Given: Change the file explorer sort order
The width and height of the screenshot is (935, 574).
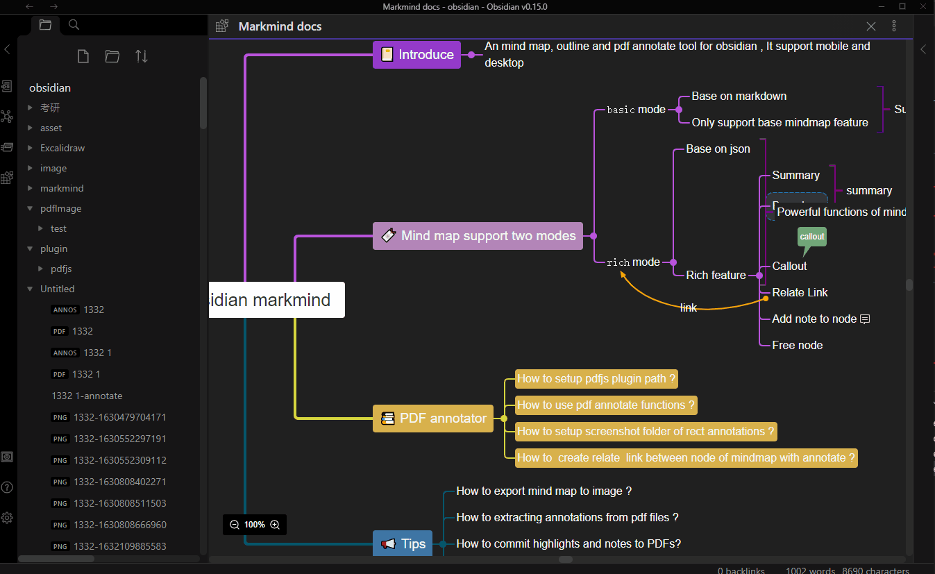Looking at the screenshot, I should [142, 56].
